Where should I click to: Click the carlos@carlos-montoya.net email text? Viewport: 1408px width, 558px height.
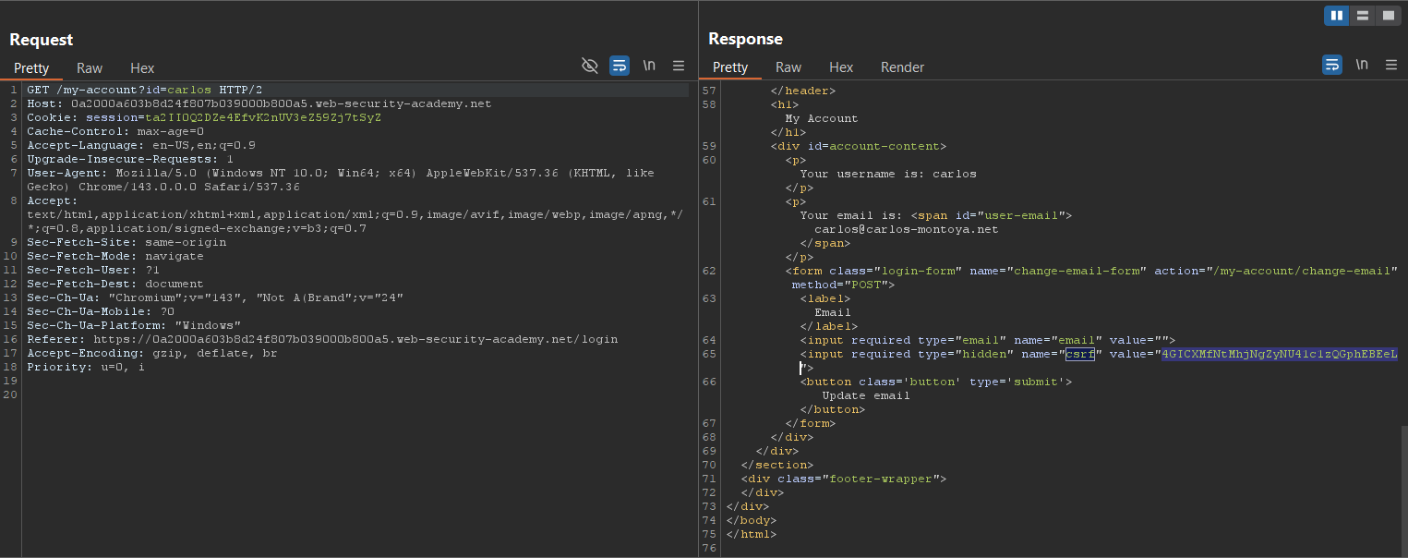907,229
